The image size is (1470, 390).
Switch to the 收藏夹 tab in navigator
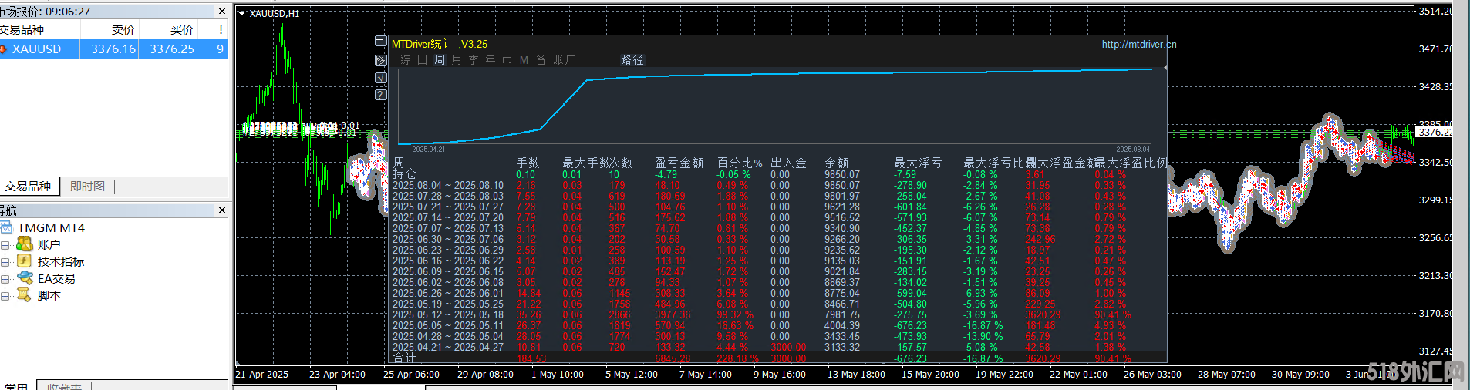64,385
